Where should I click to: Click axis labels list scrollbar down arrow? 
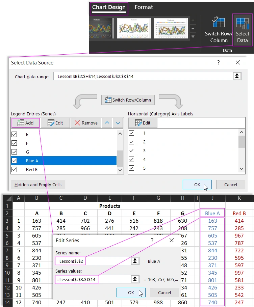click(242, 169)
